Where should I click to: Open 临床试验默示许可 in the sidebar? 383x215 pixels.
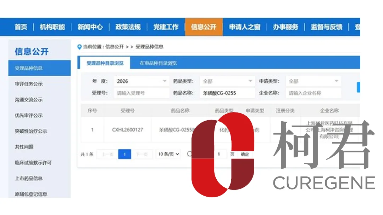pyautogui.click(x=33, y=163)
